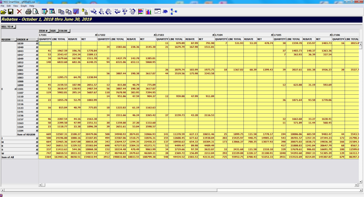Select the Sum of All row label
Image resolution: width=364 pixels, height=197 pixels.
click(8, 157)
